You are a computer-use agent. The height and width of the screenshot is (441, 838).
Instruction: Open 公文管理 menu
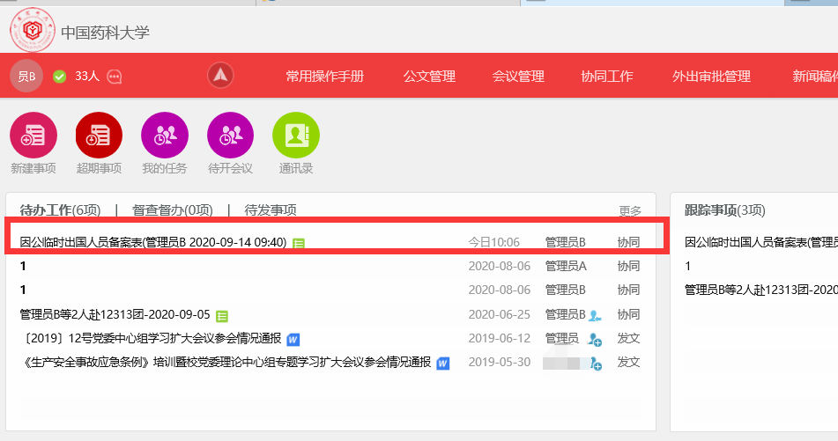click(x=429, y=77)
